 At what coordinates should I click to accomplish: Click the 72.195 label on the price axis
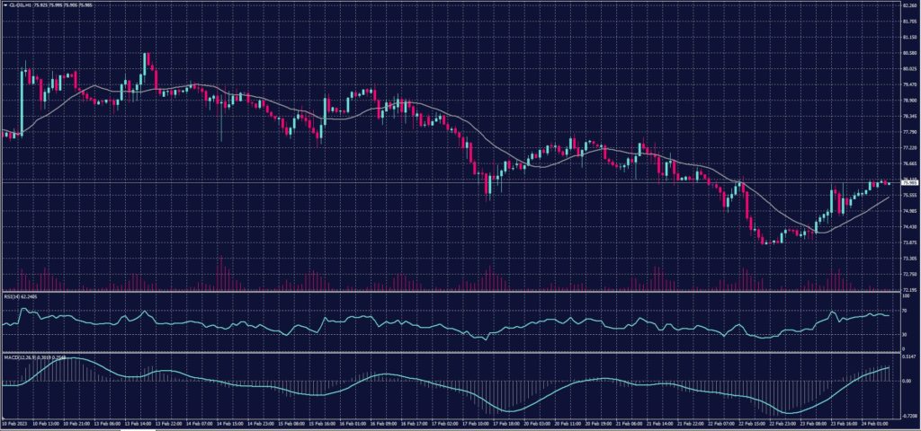[x=909, y=290]
